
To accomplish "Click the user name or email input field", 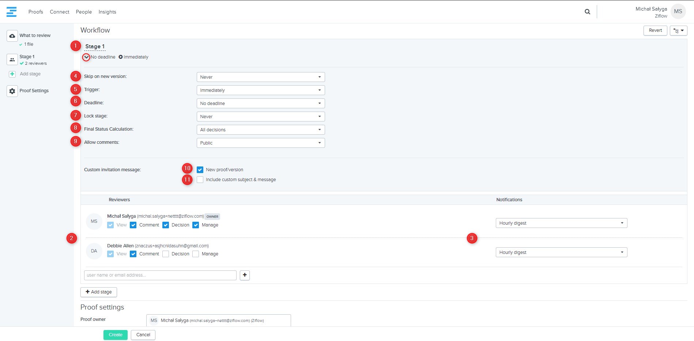I will [160, 275].
